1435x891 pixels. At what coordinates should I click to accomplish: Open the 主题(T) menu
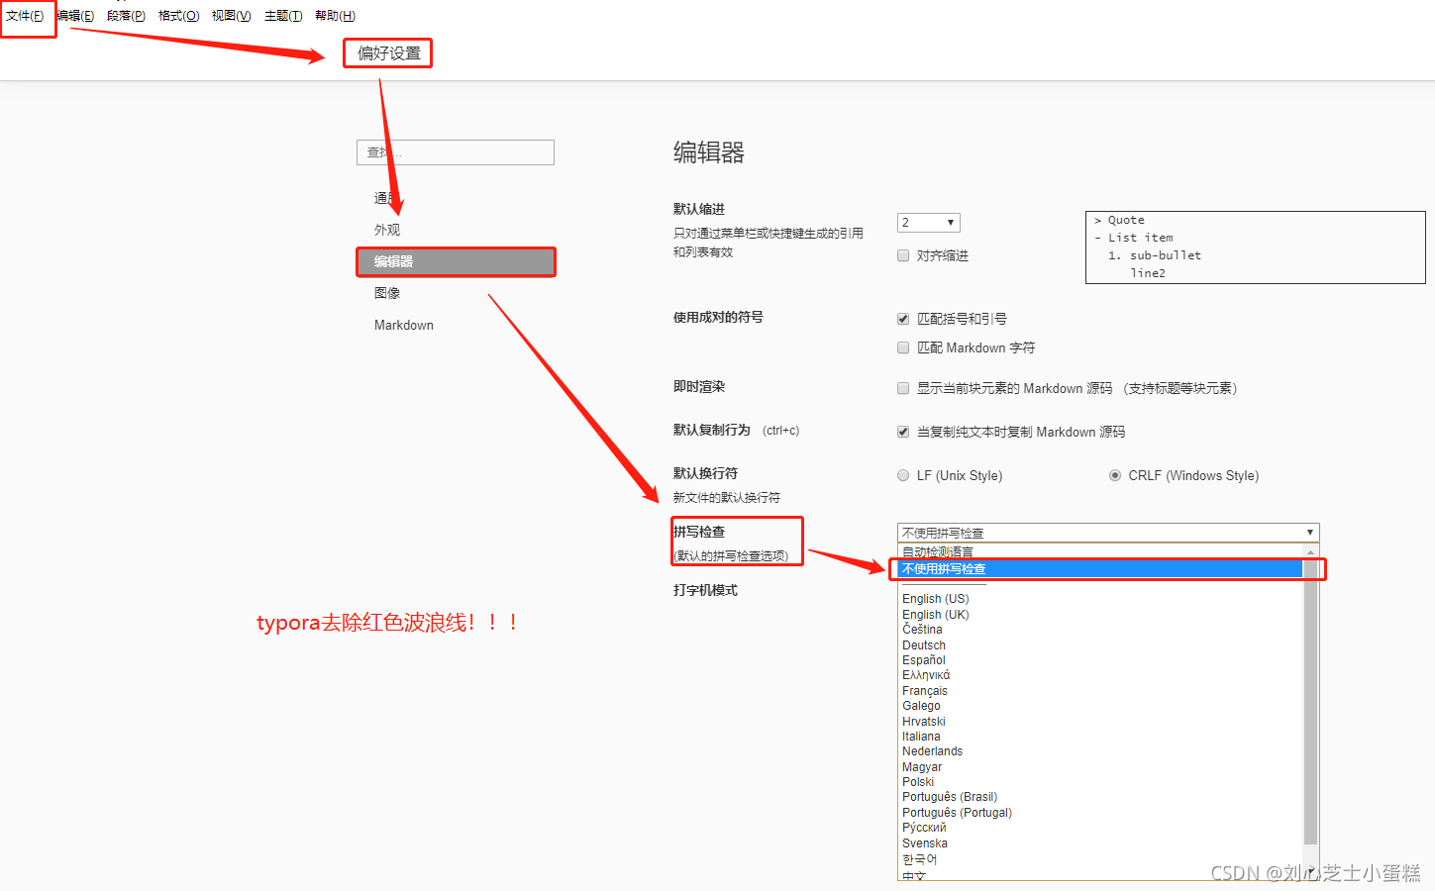pyautogui.click(x=283, y=16)
